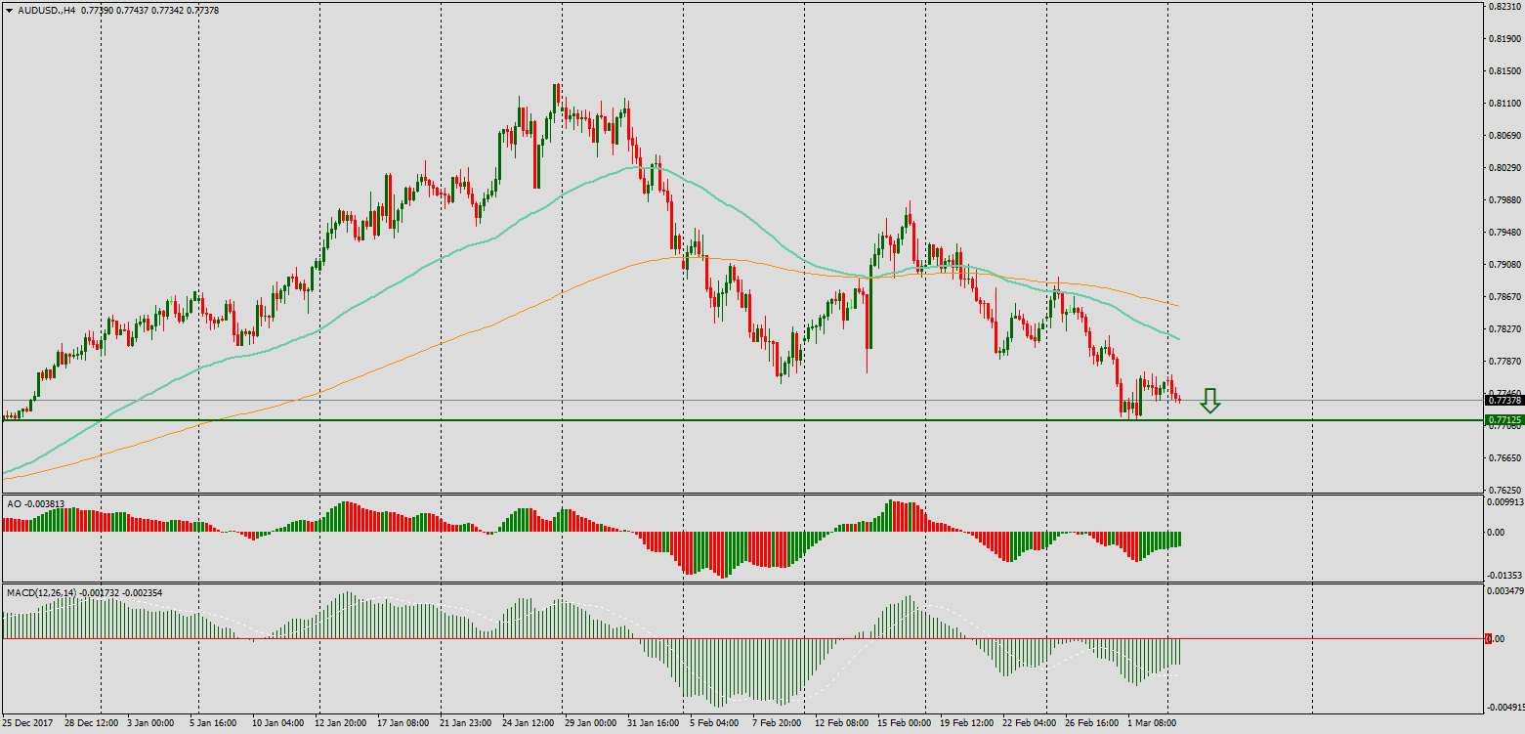
Task: Click the red 0.00 MACD level marker
Action: point(1489,639)
